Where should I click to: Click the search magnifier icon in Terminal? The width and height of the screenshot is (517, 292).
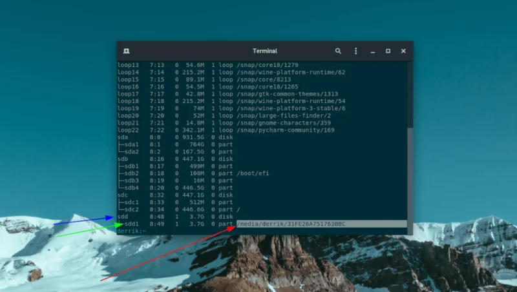pos(338,51)
